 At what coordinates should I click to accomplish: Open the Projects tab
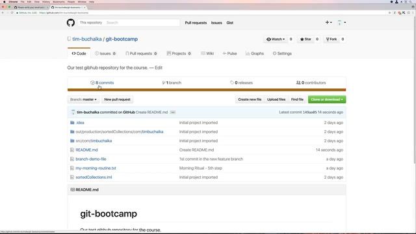click(179, 53)
